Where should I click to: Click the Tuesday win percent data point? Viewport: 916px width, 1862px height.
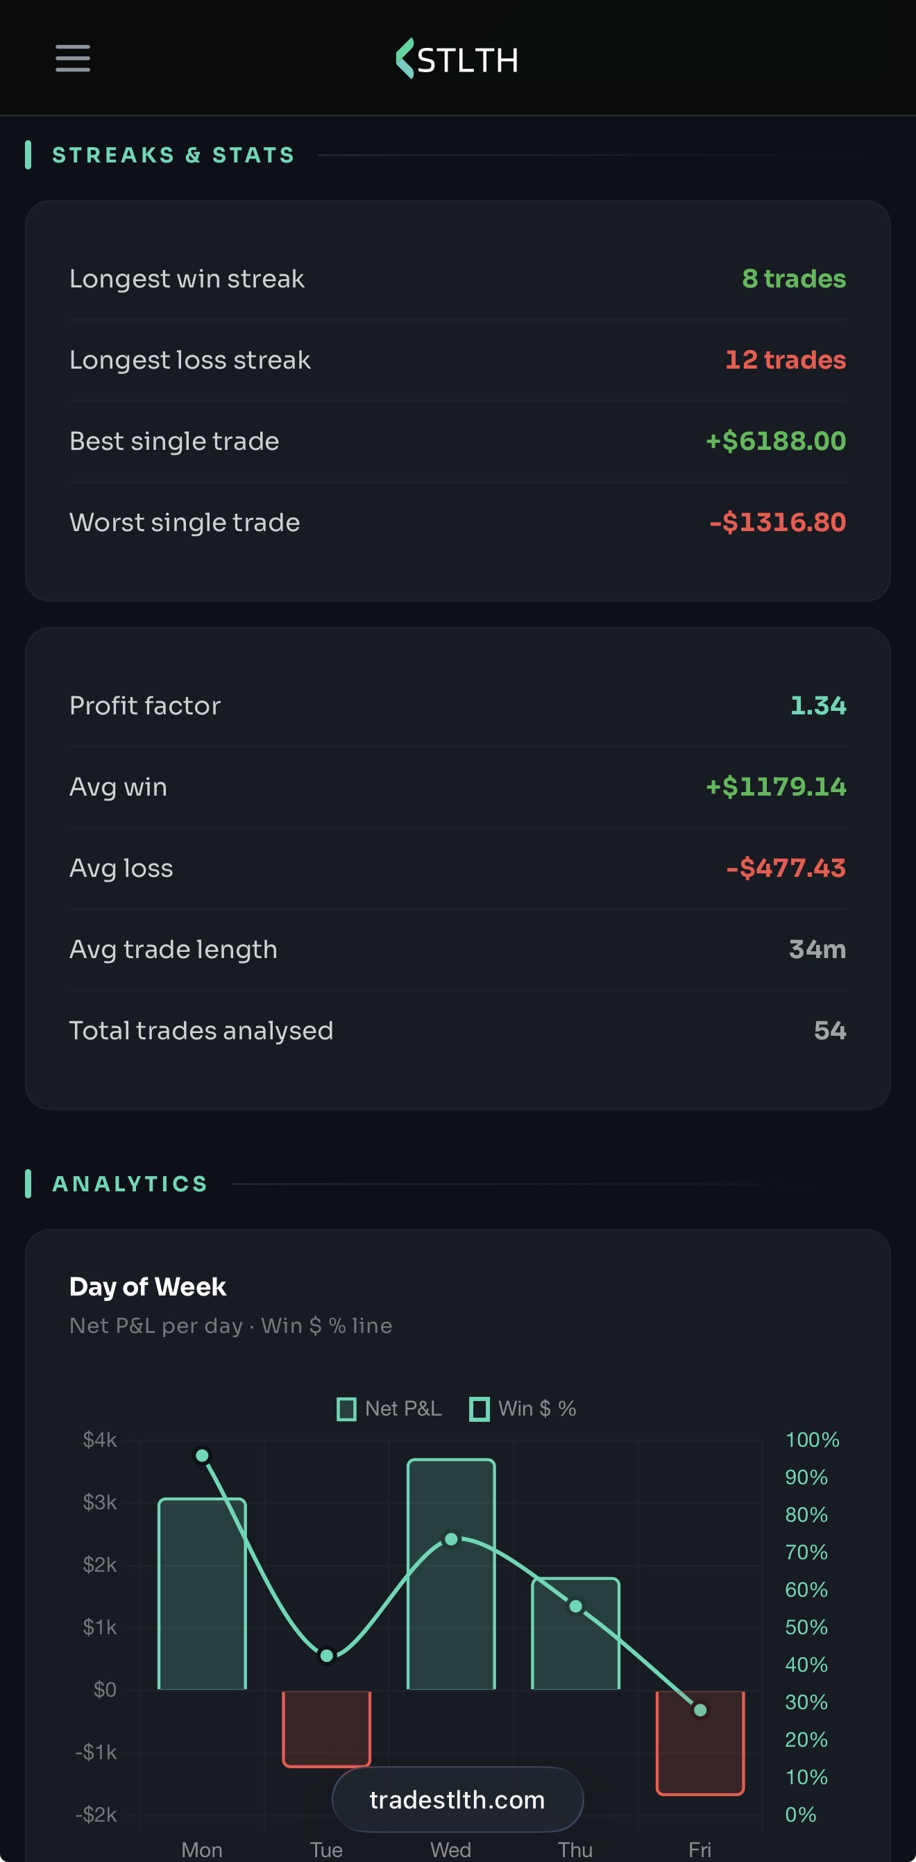click(x=327, y=1655)
